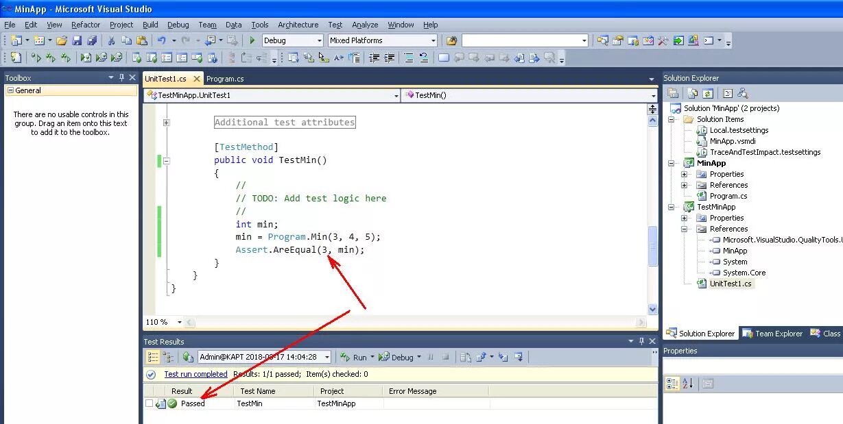
Task: Open the Toolbox via crossed tools icon
Action: point(663,40)
